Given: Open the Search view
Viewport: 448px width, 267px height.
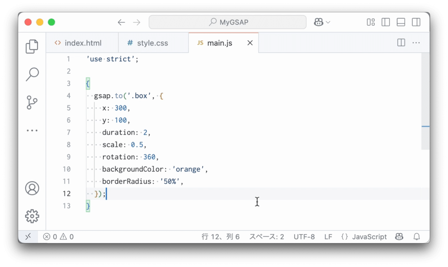Looking at the screenshot, I should 32,74.
